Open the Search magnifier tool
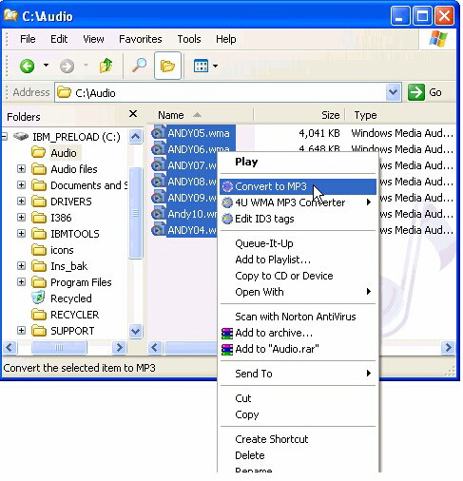Image resolution: width=463 pixels, height=481 pixels. [139, 66]
